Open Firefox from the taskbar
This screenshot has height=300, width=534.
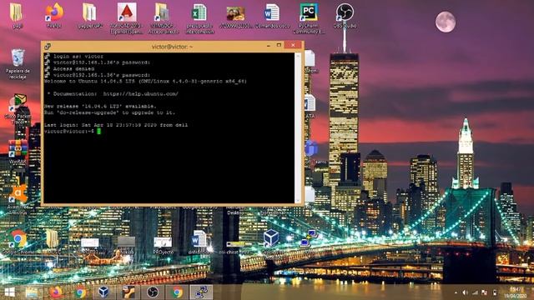56,292
